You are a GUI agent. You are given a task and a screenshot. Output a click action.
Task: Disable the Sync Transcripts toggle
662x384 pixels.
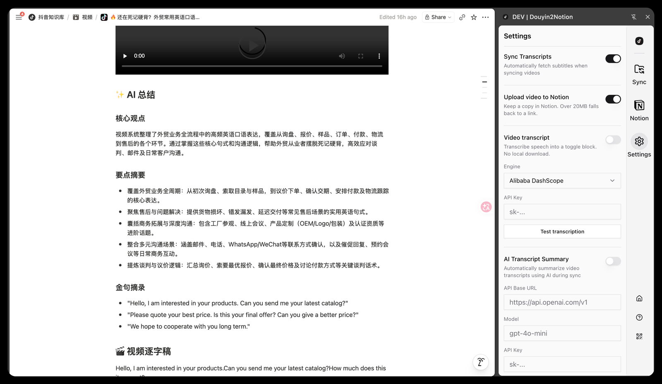pos(613,59)
